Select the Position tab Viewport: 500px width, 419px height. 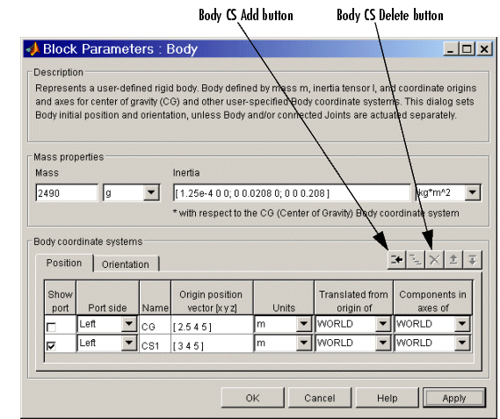64,263
